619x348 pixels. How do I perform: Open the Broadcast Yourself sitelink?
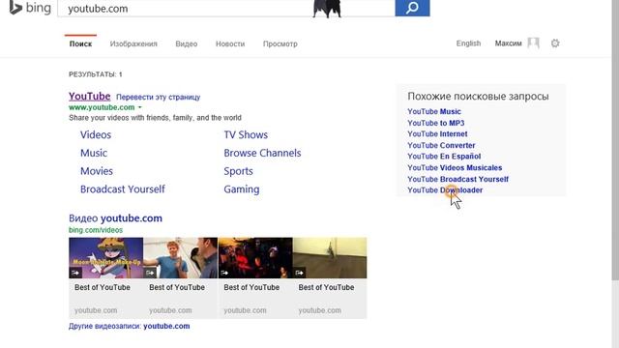pyautogui.click(x=123, y=189)
